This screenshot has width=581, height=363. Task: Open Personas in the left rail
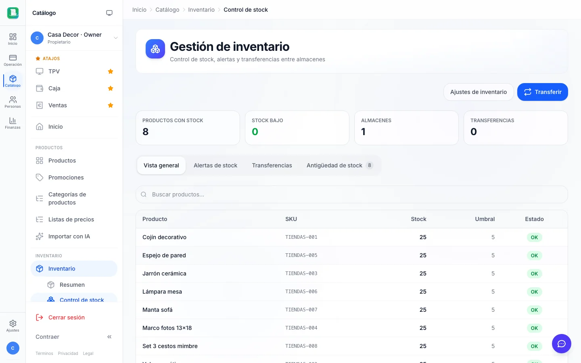[13, 102]
